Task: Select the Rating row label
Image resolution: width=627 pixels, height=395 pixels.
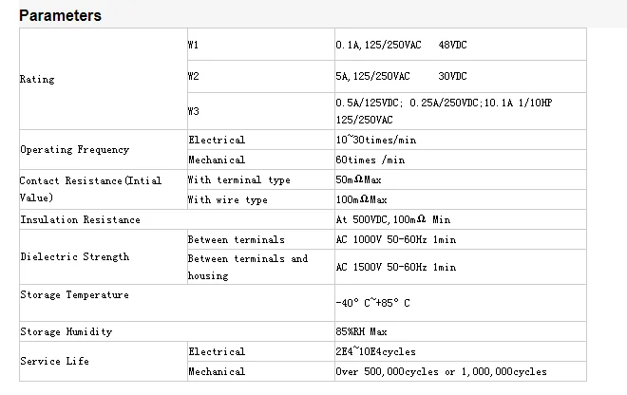Action: pos(38,80)
